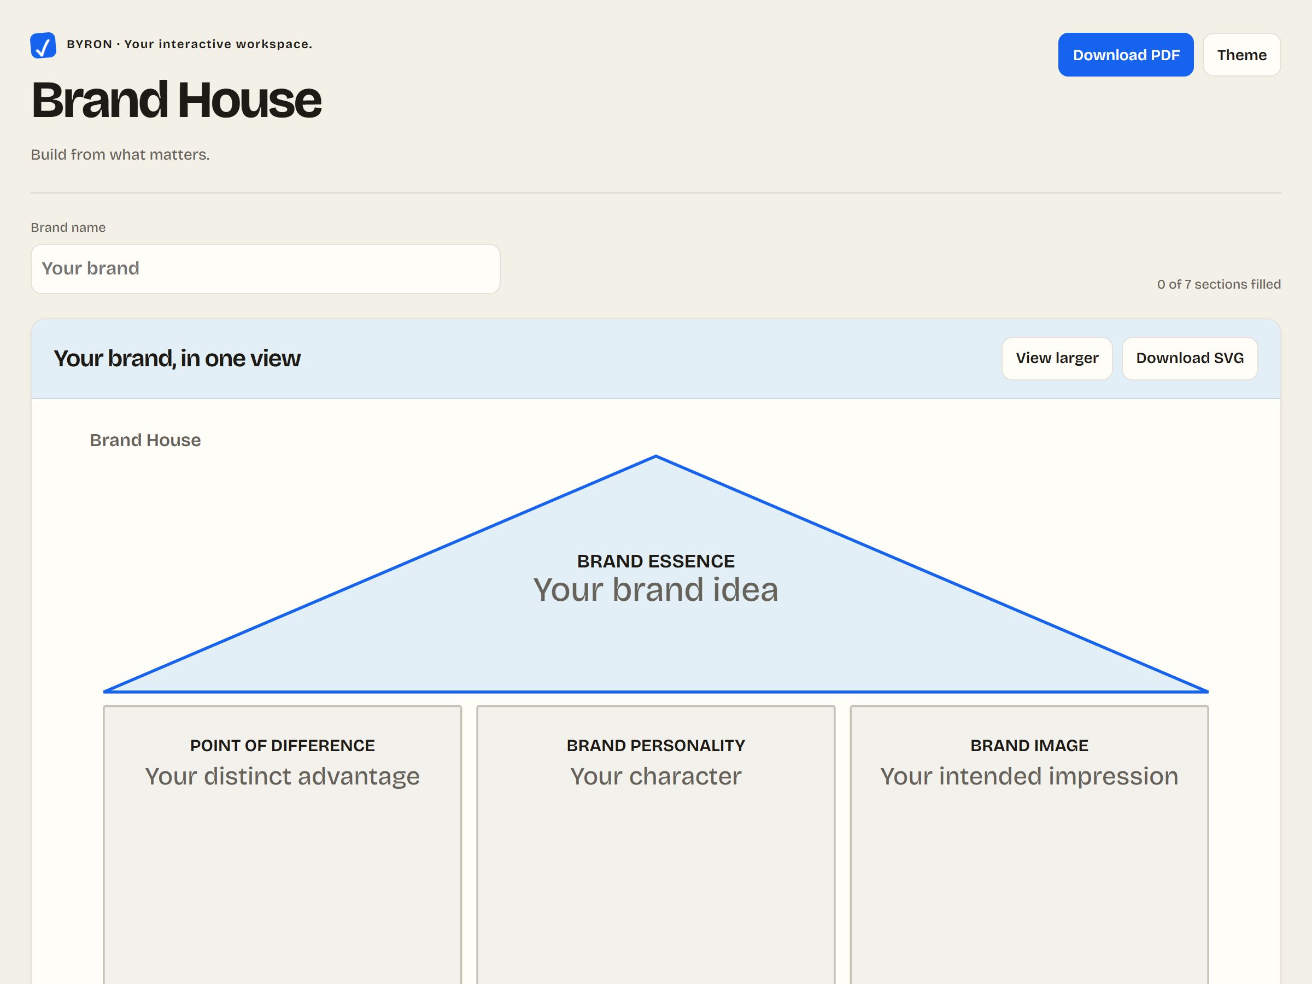This screenshot has height=984, width=1312.
Task: Select the Brand Personality pillar
Action: pyautogui.click(x=656, y=845)
